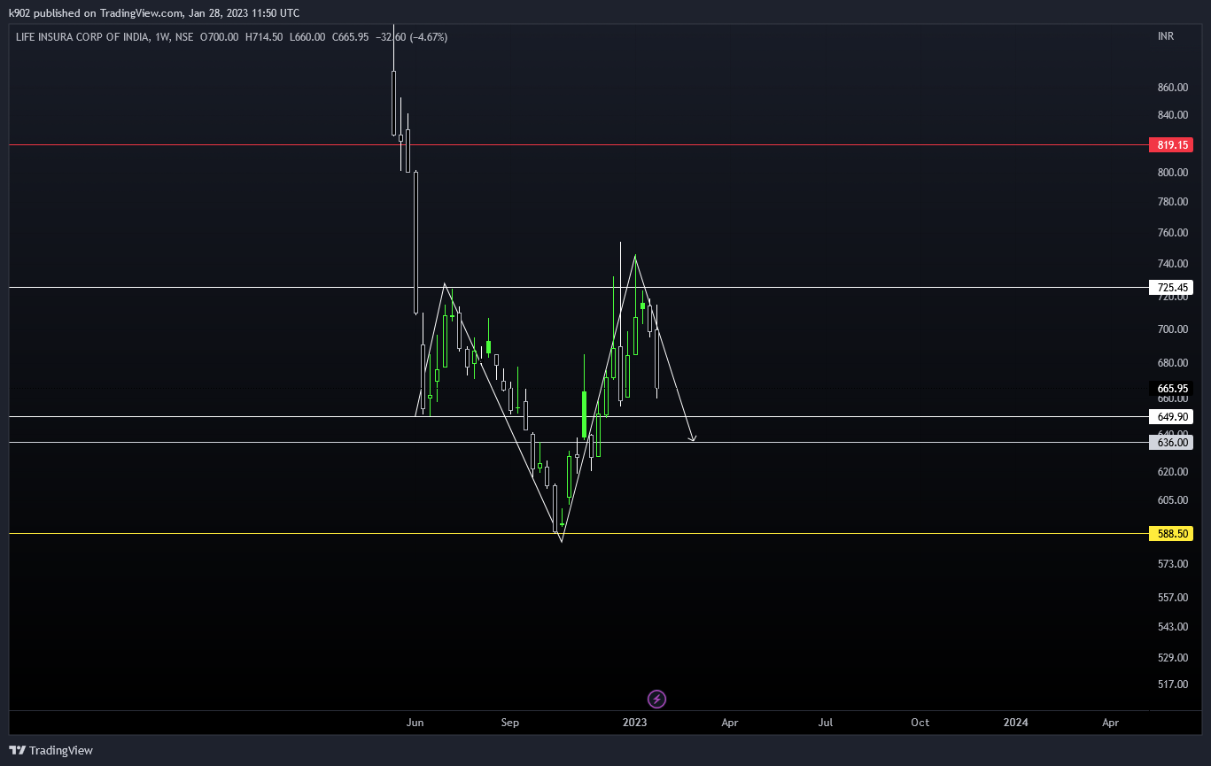Screen dimensions: 1211x766
Task: Click the 2023 label on time axis
Action: (635, 723)
